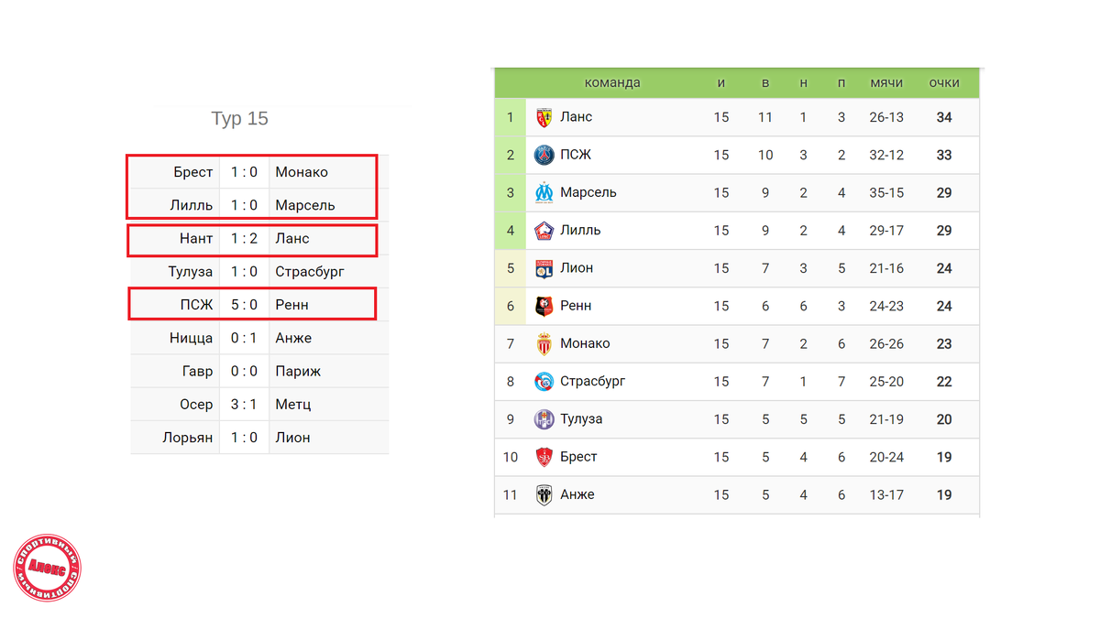Click the Monaco club crest
Screen dimensions: 1100x618
(544, 343)
